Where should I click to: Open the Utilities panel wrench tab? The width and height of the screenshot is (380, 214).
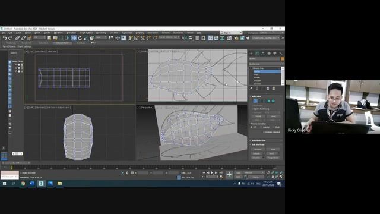click(x=281, y=53)
